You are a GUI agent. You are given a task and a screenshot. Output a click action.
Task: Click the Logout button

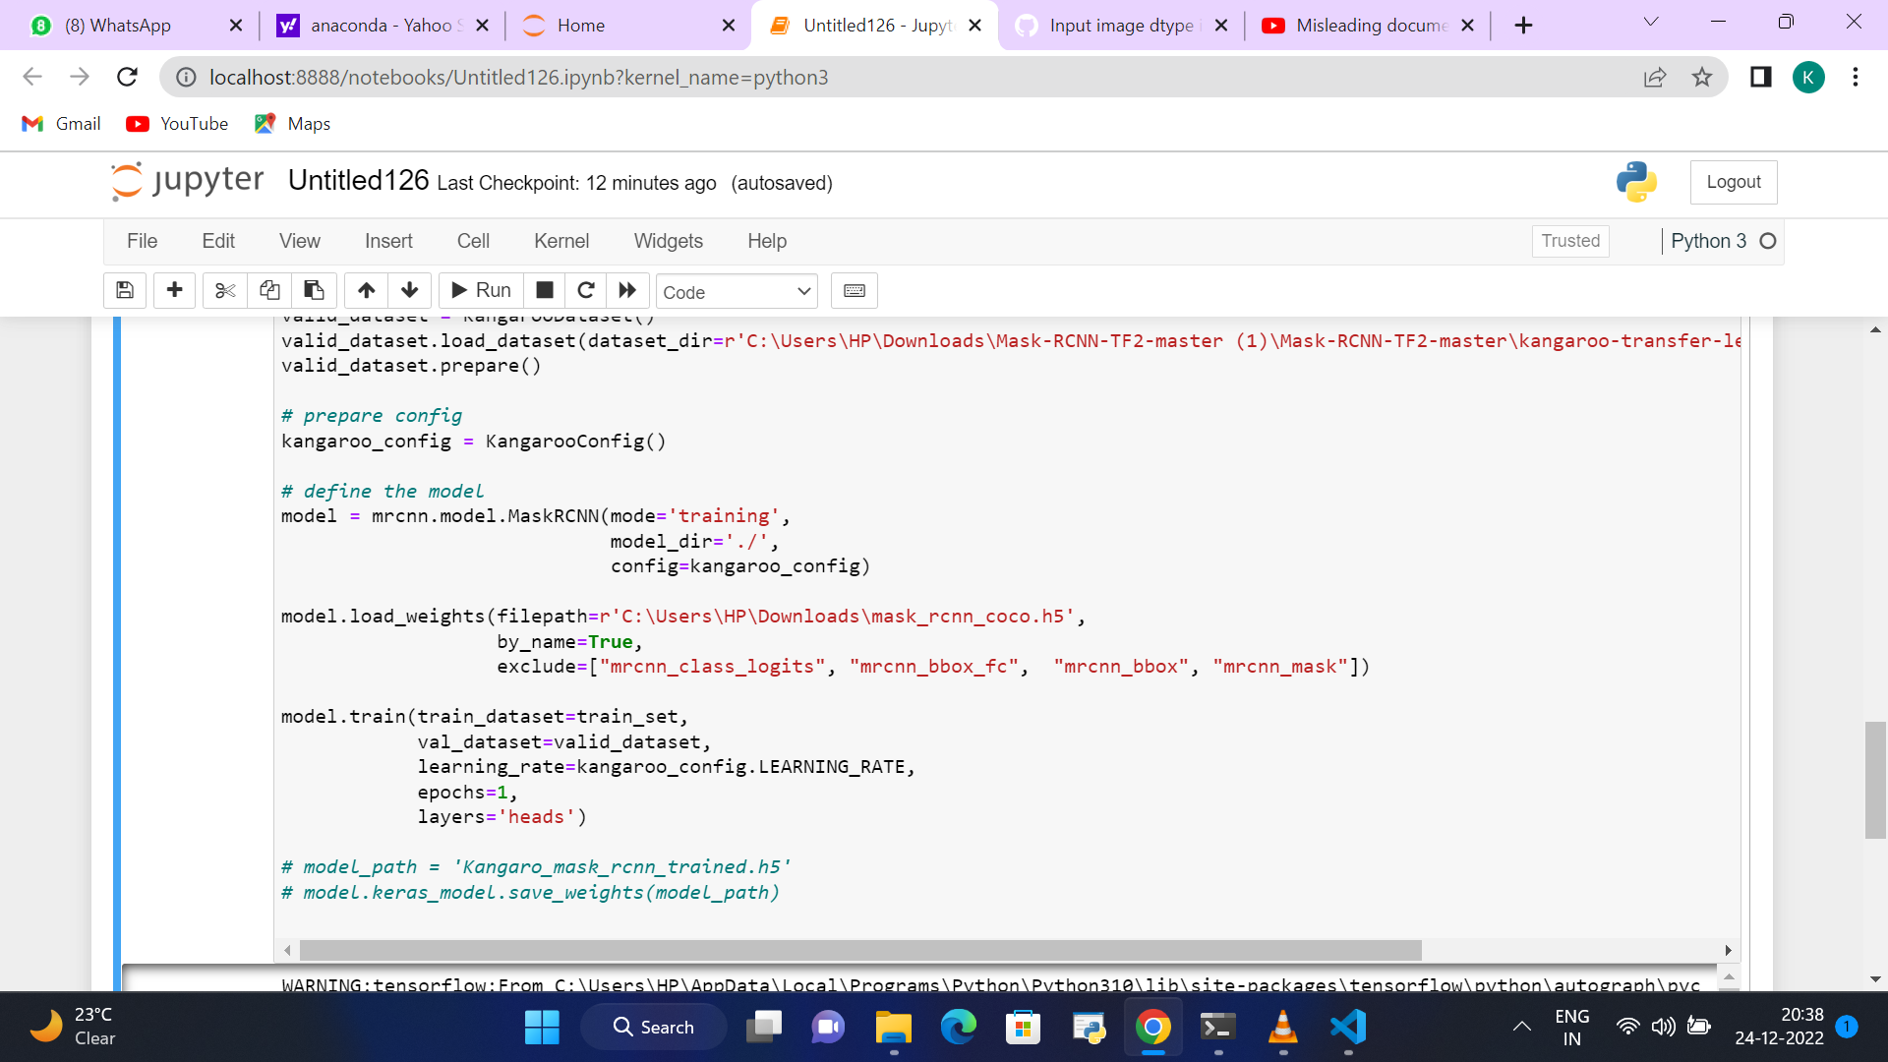(1734, 182)
